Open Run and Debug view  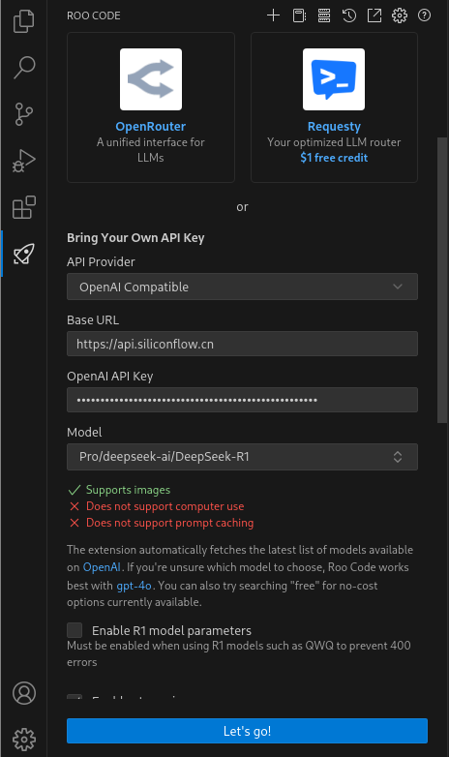tap(23, 161)
